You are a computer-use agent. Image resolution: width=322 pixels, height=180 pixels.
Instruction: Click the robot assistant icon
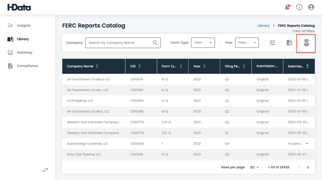(x=306, y=43)
